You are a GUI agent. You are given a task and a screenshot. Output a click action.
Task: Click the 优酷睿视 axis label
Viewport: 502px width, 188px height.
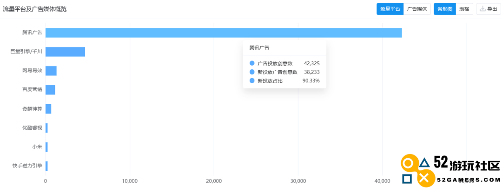click(32, 128)
